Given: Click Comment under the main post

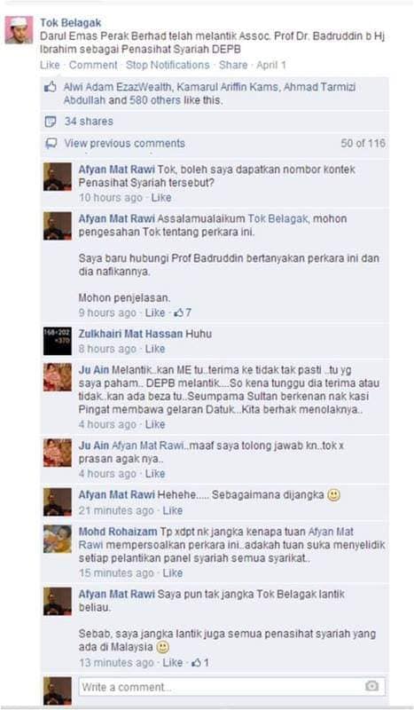Looking at the screenshot, I should click(x=93, y=65).
